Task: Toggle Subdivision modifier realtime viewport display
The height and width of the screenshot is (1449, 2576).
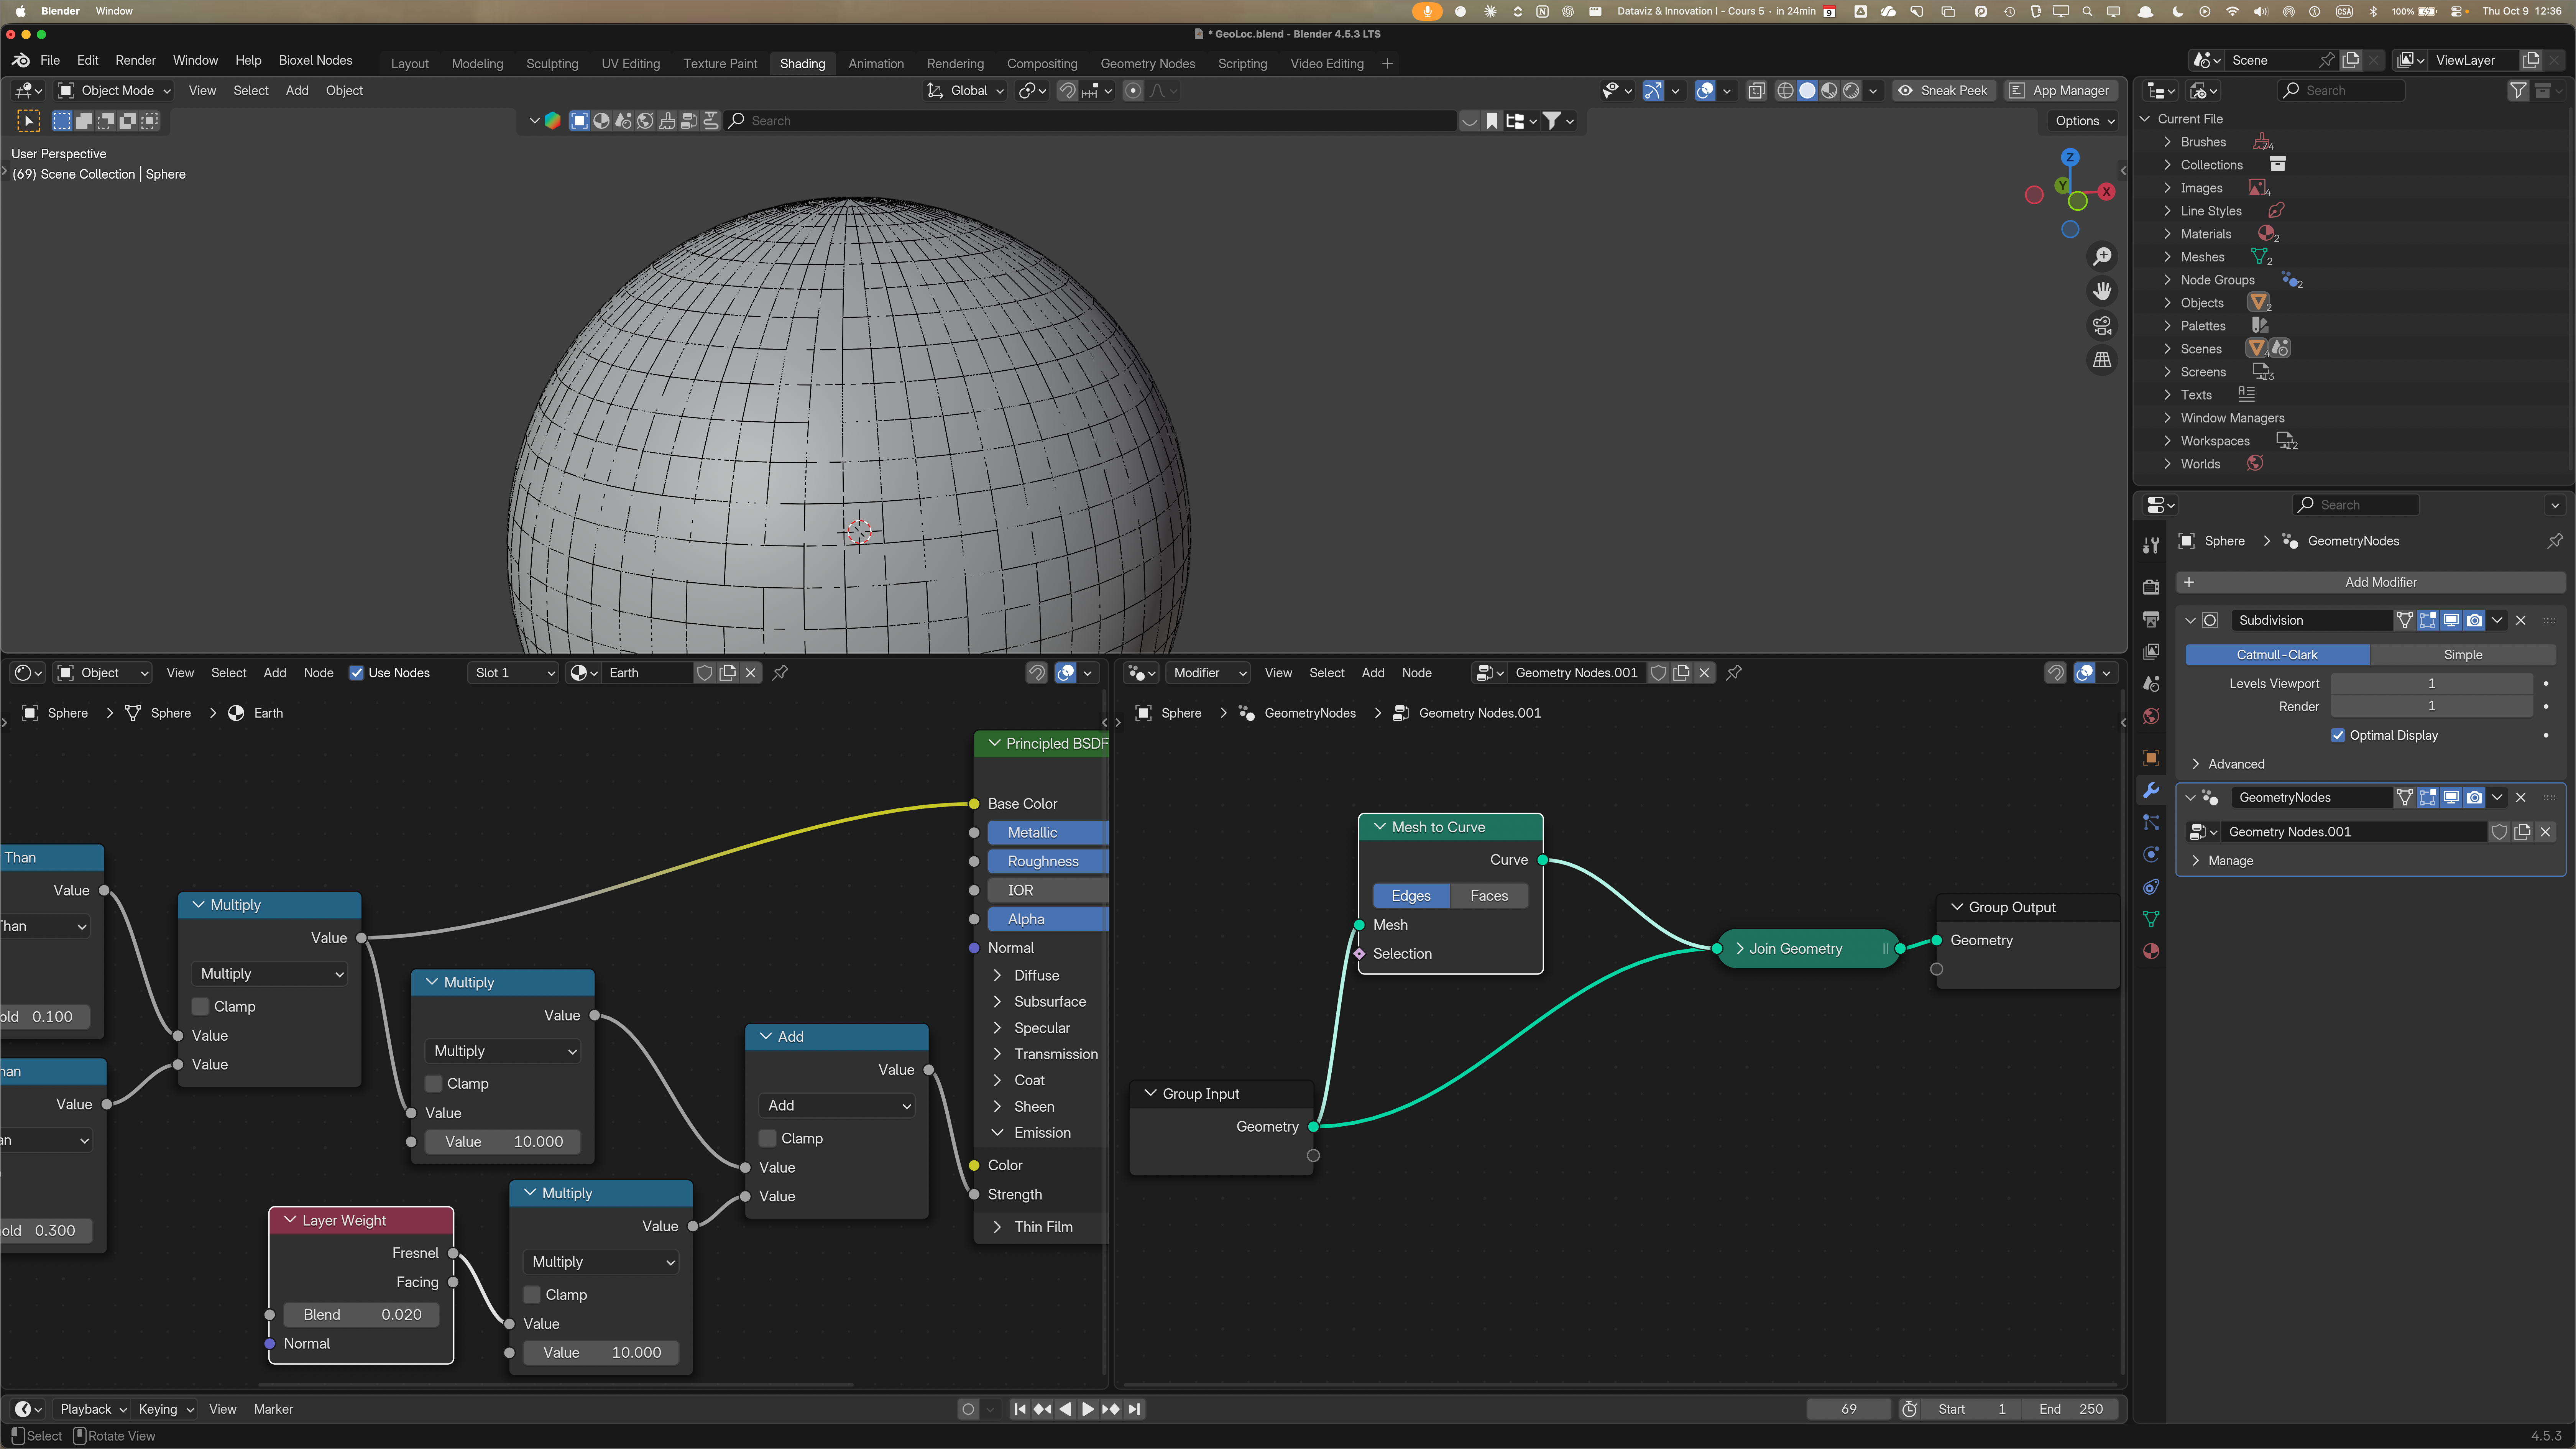Action: (x=2451, y=620)
